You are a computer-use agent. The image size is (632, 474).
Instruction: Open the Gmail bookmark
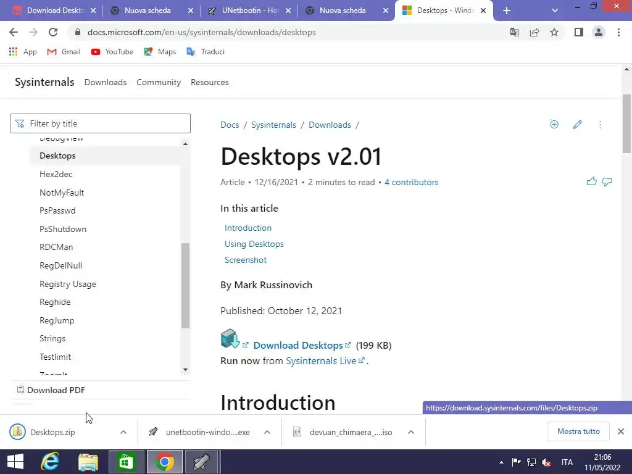click(64, 52)
